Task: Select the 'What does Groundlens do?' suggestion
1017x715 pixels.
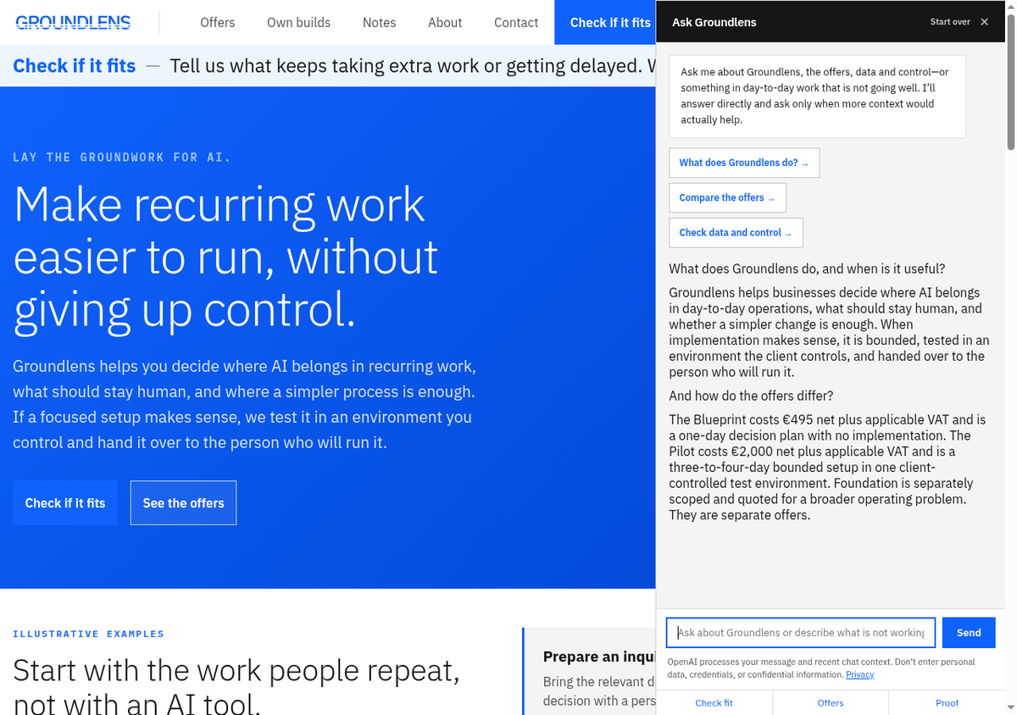Action: click(x=744, y=163)
